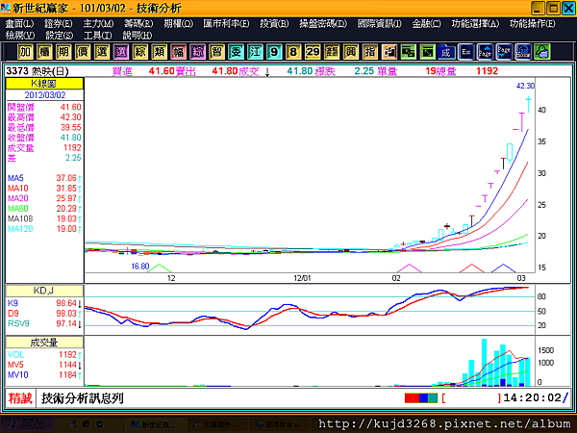Click the Esc toolbar button
Viewport: 577px width, 433px height.
(x=465, y=52)
